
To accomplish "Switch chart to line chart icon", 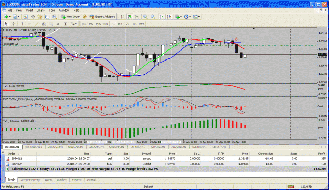I will click(137, 17).
